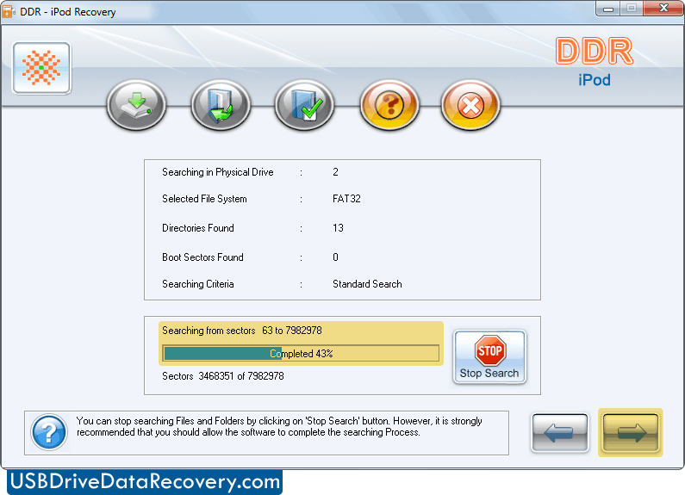The height and width of the screenshot is (495, 685).
Task: Minimize the DDR iPod Recovery window
Action: pos(607,9)
